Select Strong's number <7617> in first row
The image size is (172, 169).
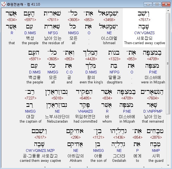(x=144, y=20)
